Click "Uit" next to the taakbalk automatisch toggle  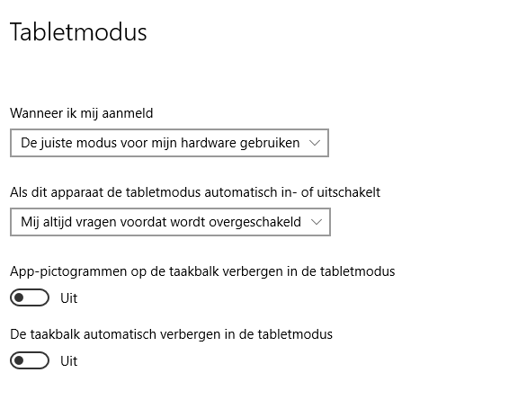click(x=69, y=361)
